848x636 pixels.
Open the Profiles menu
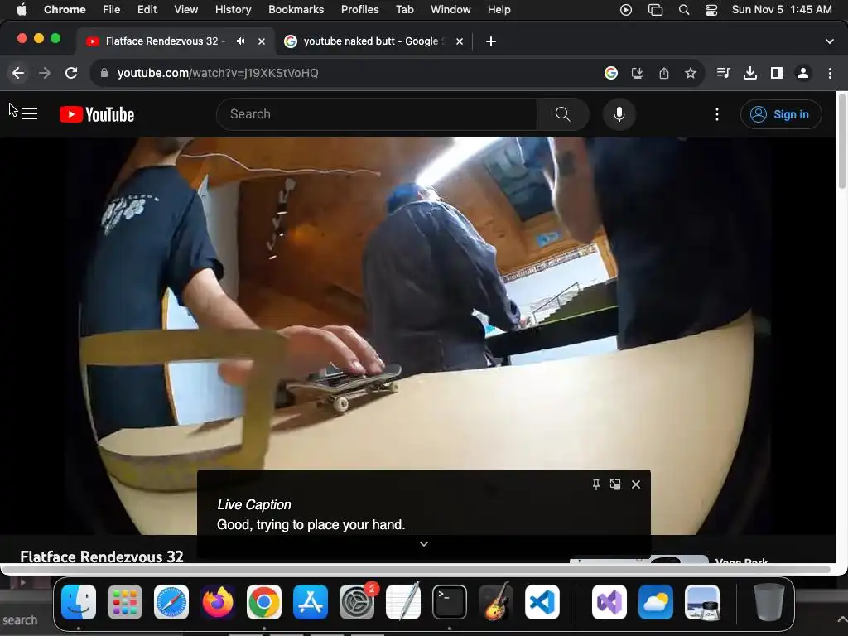(359, 9)
